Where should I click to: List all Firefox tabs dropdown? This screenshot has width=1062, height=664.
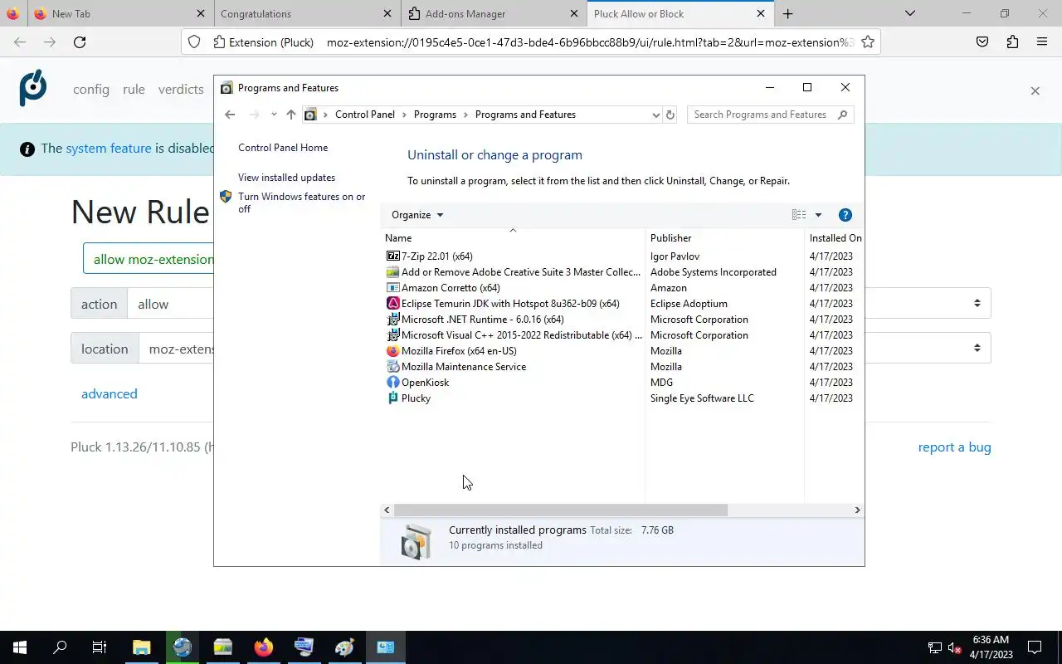[x=910, y=14]
